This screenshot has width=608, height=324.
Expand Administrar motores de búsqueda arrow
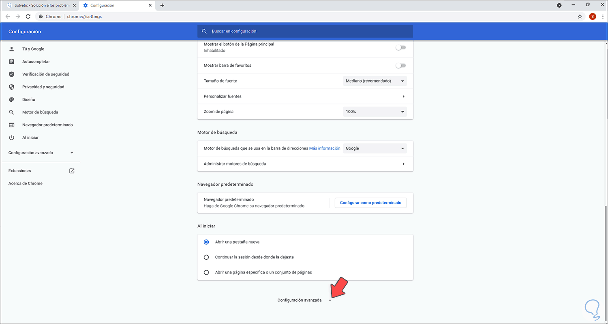coord(403,164)
